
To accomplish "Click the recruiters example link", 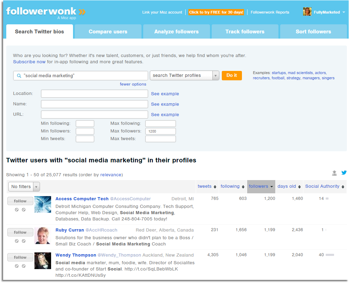I will pyautogui.click(x=261, y=78).
